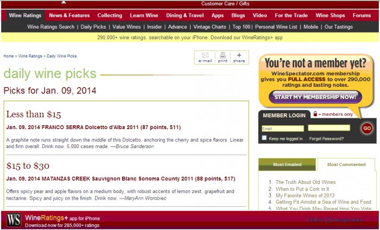The image size is (380, 230).
Task: Click the WS app logo icon
Action: click(14, 220)
